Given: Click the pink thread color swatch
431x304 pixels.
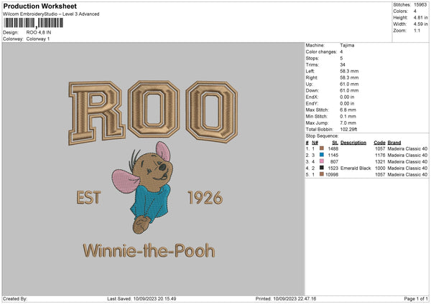Looking at the screenshot, I should pos(322,161).
